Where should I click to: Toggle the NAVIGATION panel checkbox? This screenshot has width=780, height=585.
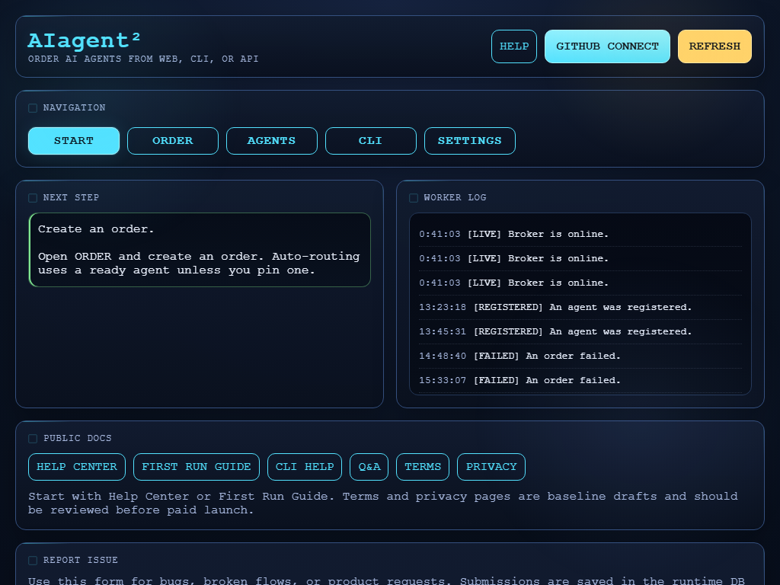pos(33,108)
